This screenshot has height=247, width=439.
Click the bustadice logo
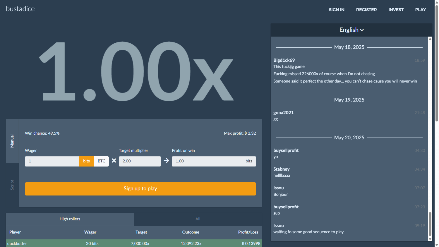(20, 9)
